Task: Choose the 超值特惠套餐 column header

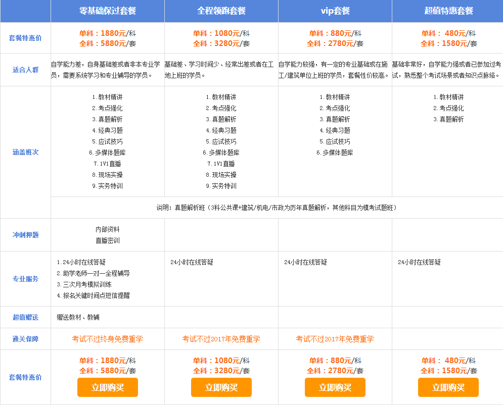Action: 448,11
